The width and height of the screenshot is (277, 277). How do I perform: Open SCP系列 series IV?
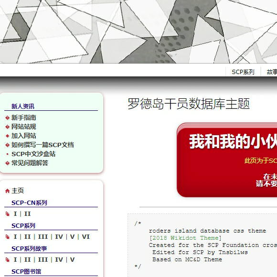(x=59, y=237)
